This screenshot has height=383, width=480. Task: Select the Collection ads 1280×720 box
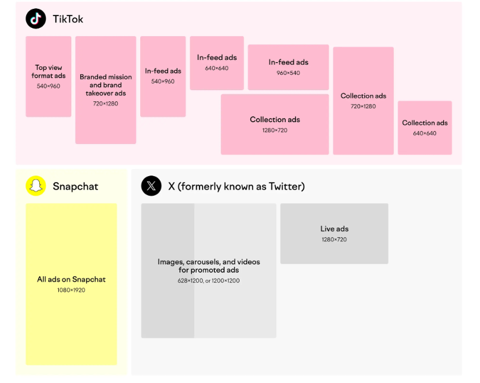coord(275,125)
